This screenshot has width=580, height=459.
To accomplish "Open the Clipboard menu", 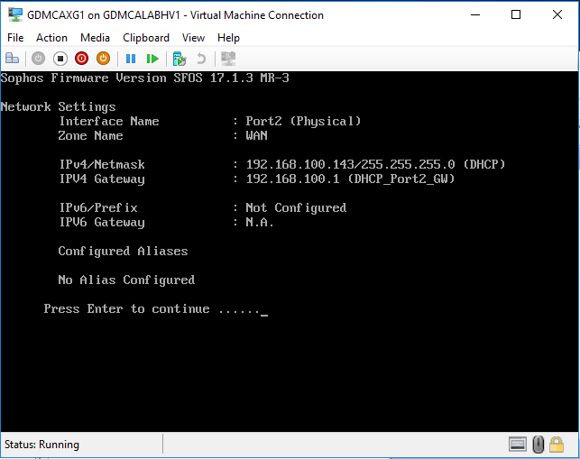I will click(x=146, y=38).
